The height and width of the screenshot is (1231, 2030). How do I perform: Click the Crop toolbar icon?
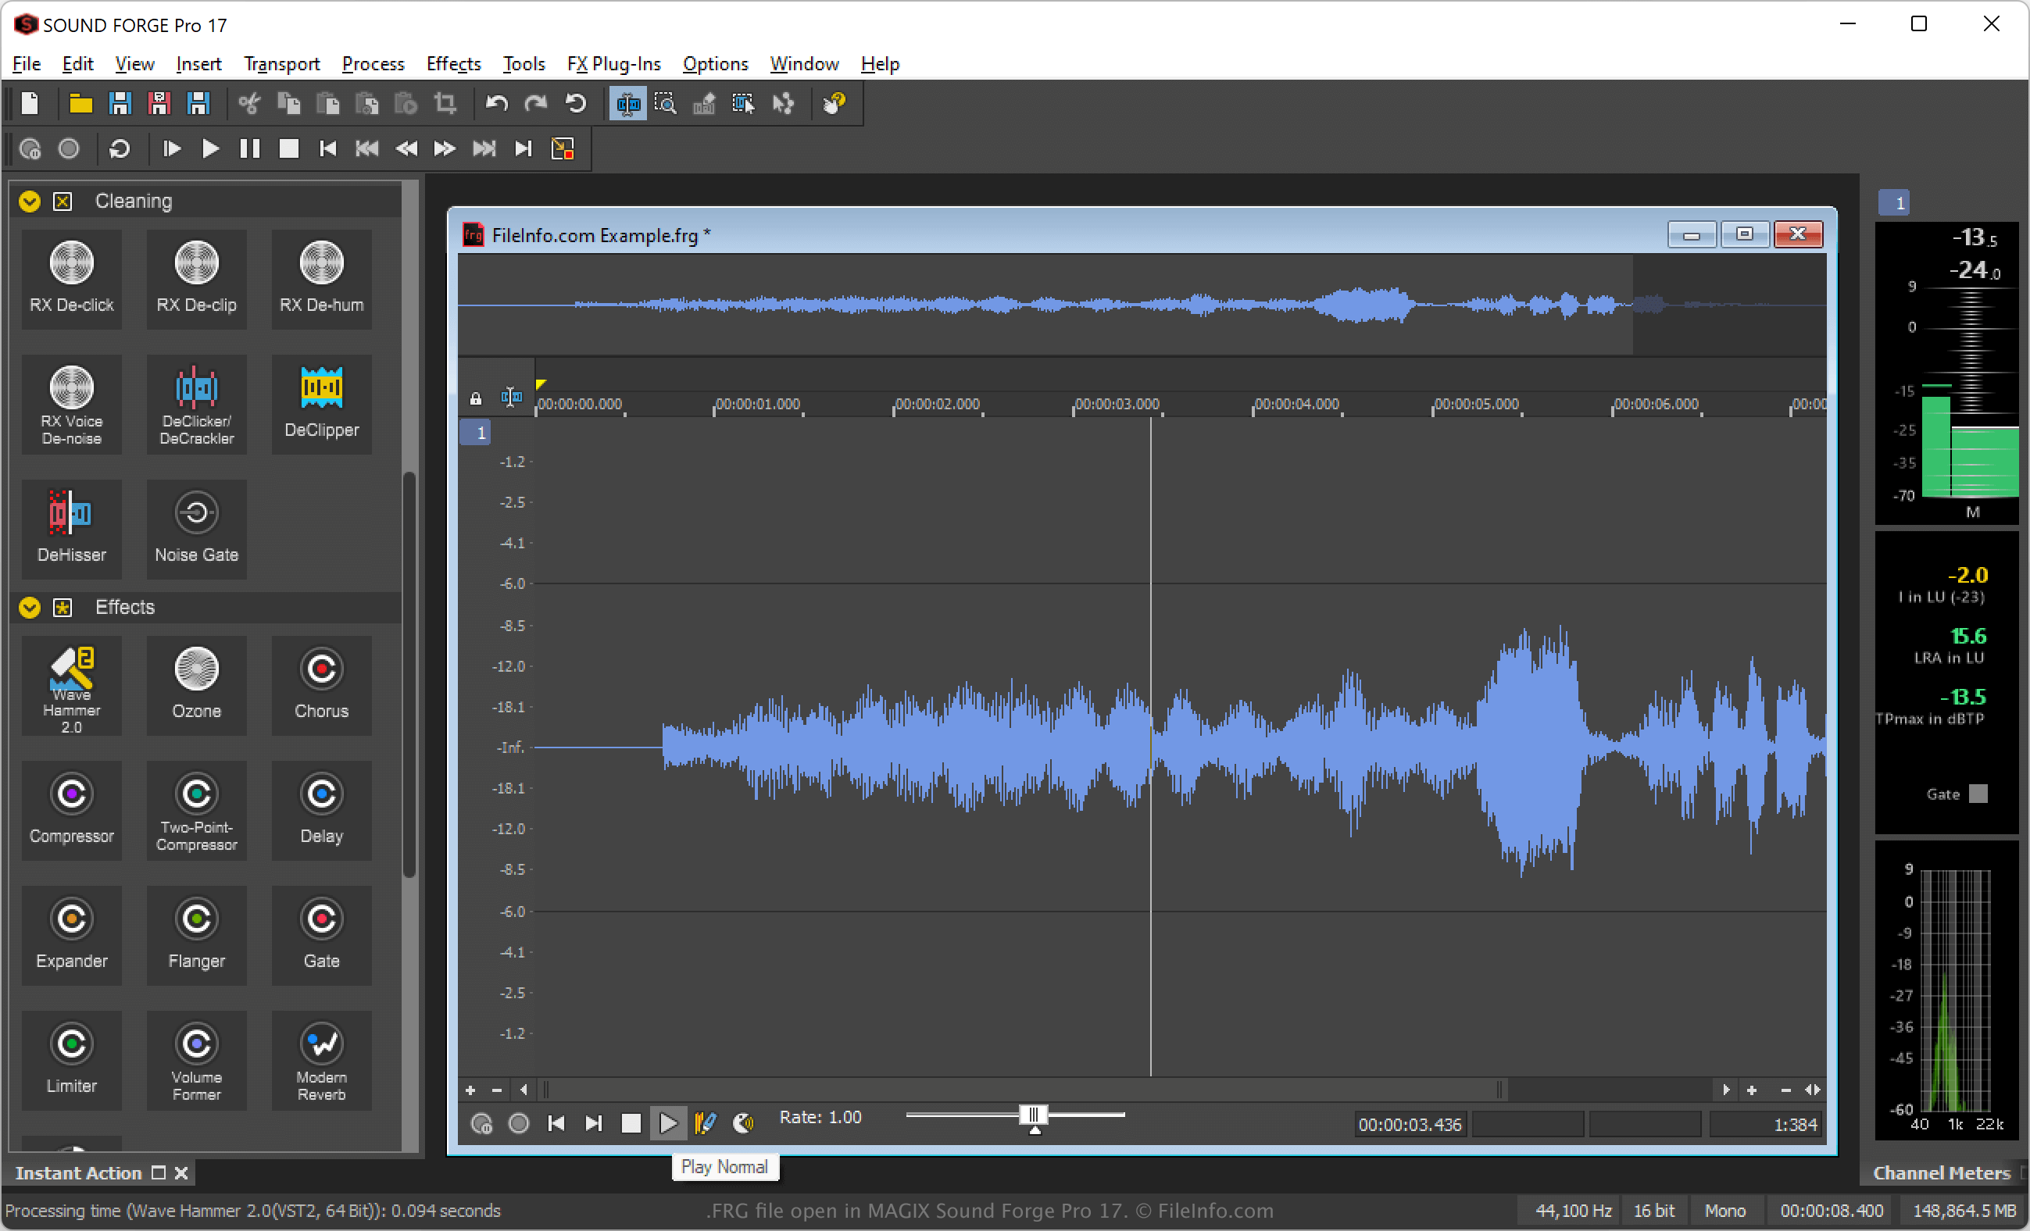[445, 104]
